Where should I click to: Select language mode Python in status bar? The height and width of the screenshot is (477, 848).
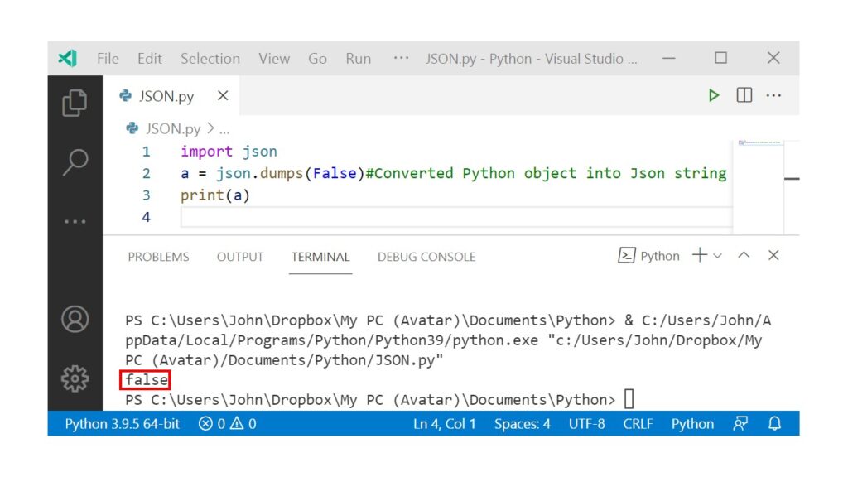click(x=692, y=424)
